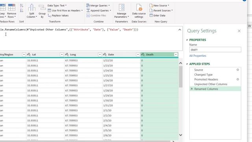Open the Split Column tool
This screenshot has width=252, height=142.
click(x=31, y=11)
